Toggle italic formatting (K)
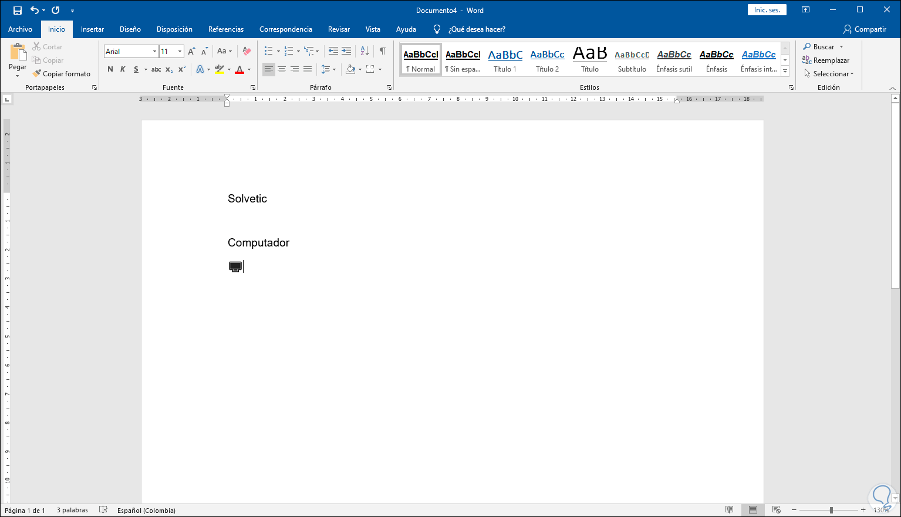Screen dimensions: 901x517 pos(123,69)
